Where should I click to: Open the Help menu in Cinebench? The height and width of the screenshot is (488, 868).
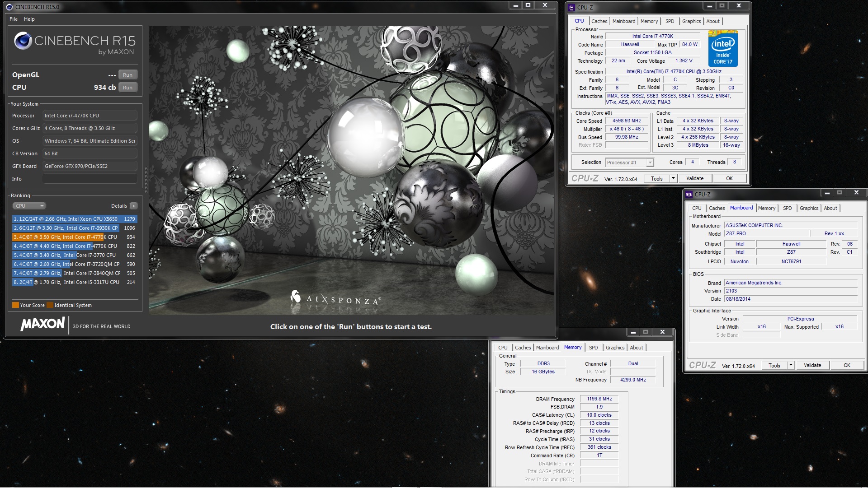[29, 19]
